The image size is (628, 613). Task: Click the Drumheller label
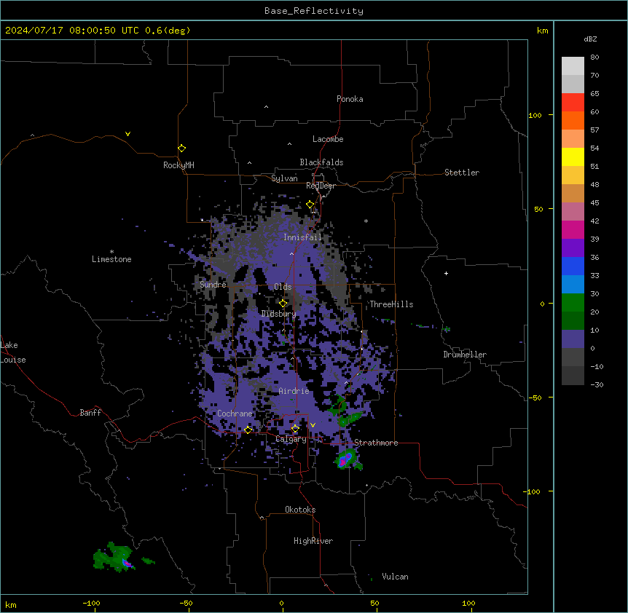click(x=465, y=355)
